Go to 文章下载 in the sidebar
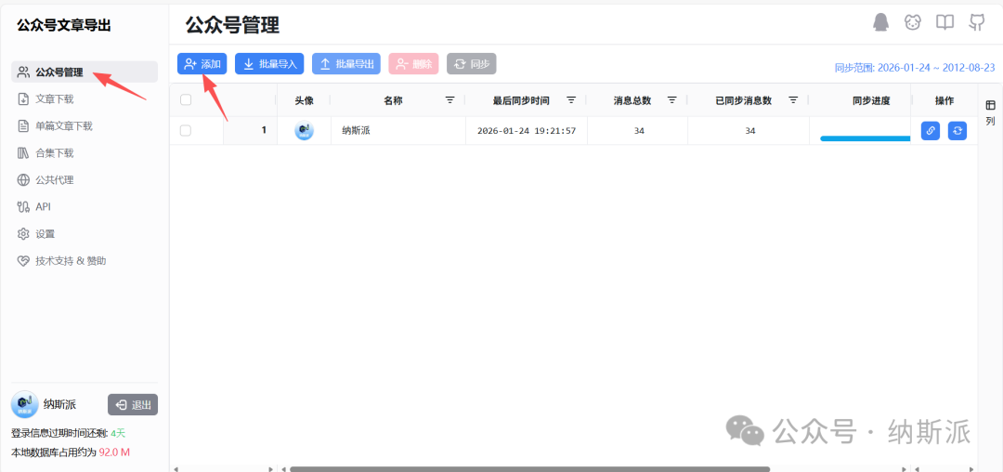This screenshot has height=472, width=1003. pos(54,99)
